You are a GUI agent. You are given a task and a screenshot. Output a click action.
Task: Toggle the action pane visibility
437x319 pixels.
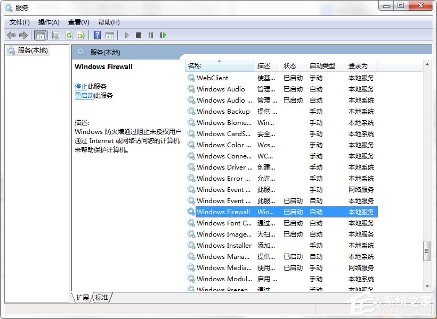point(110,35)
